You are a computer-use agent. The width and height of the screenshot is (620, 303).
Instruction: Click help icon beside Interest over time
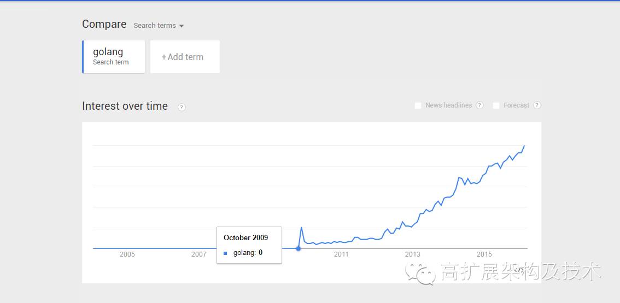click(182, 107)
